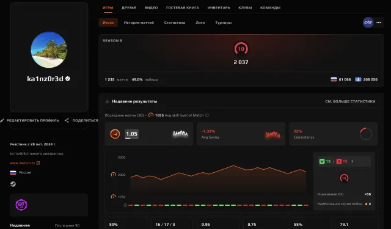Click the white rating sparkline graph
Screen dimensions: 391x229
[180, 134]
